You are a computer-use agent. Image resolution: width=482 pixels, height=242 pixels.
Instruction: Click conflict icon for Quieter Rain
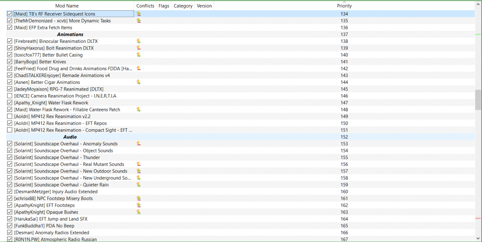pyautogui.click(x=139, y=185)
